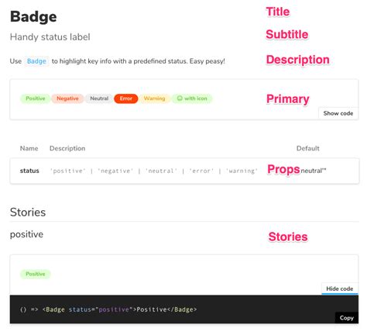The image size is (367, 335).
Task: Click the Stories section heading
Action: (28, 212)
